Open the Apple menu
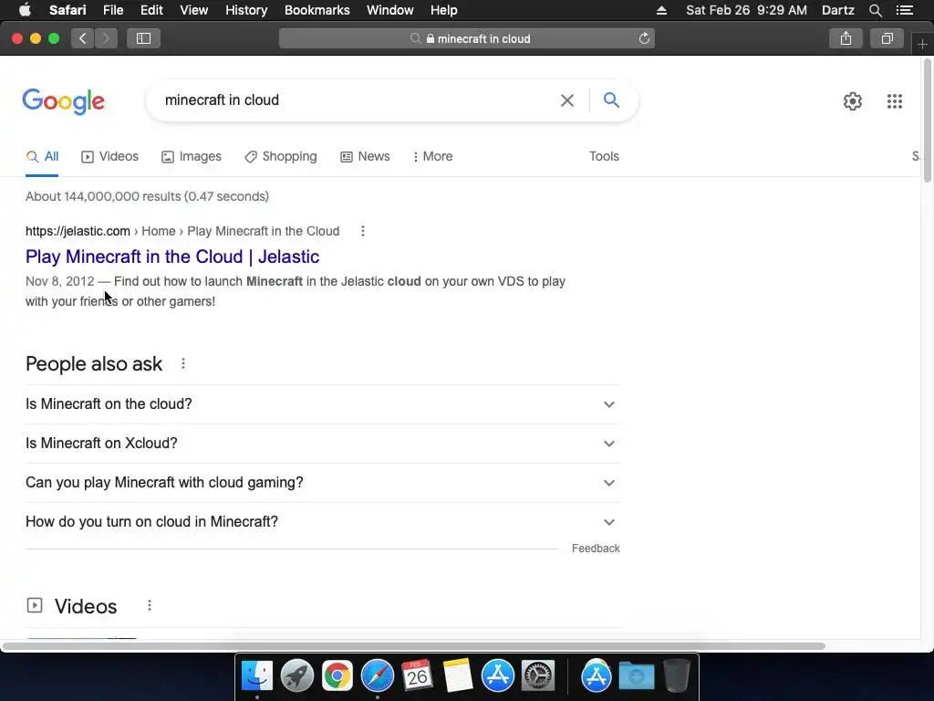Viewport: 934px width, 701px height. tap(25, 10)
